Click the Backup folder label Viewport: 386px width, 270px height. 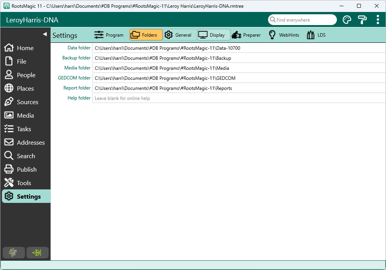[76, 58]
